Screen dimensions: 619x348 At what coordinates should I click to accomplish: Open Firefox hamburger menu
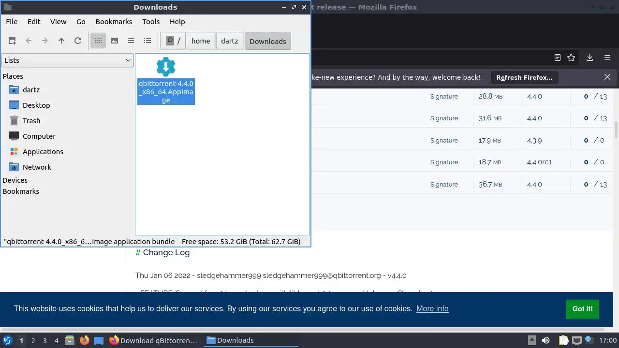(607, 58)
